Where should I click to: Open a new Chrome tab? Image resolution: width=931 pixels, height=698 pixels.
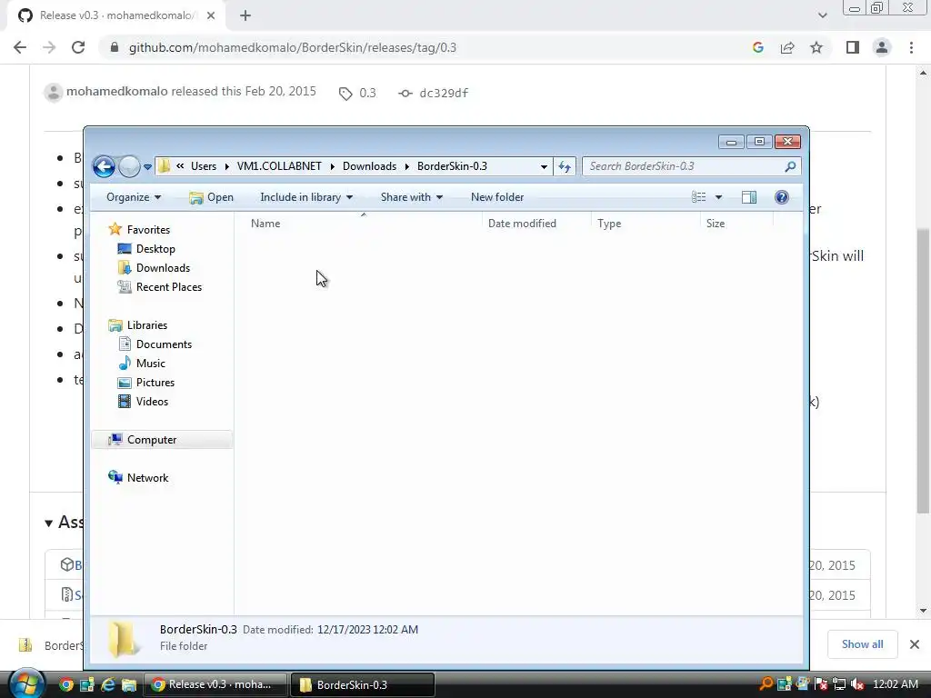point(245,15)
